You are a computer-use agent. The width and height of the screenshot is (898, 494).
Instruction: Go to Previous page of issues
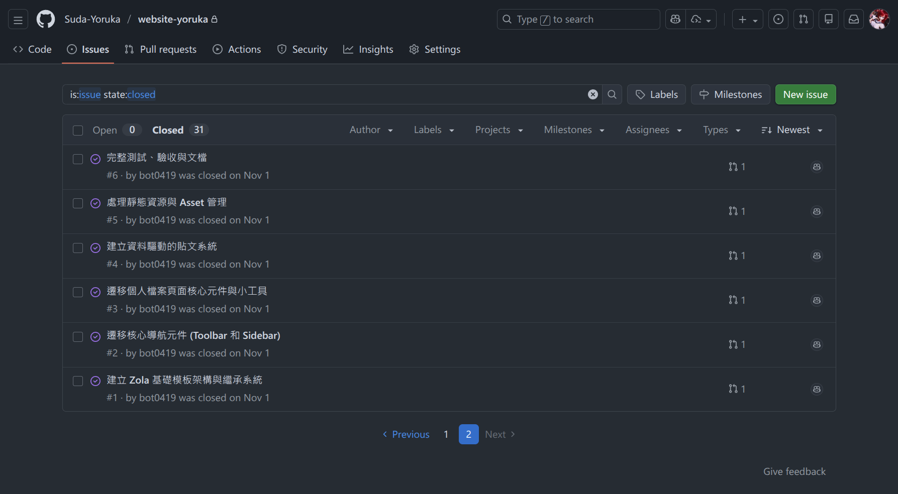[x=406, y=434]
